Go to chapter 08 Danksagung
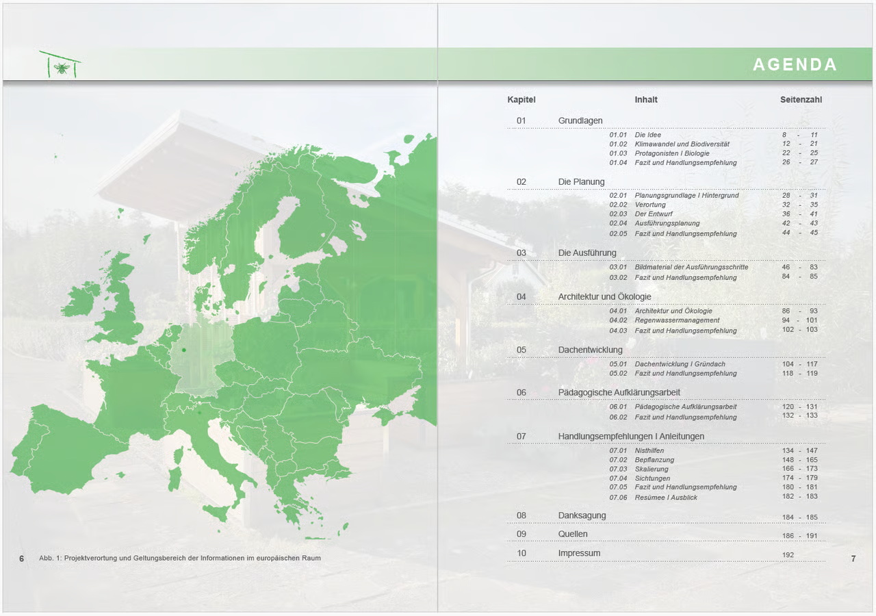The image size is (876, 616). [582, 516]
